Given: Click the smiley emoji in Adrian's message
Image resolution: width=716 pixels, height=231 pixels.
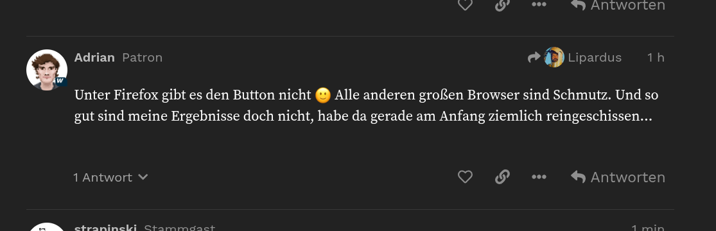Looking at the screenshot, I should point(323,96).
